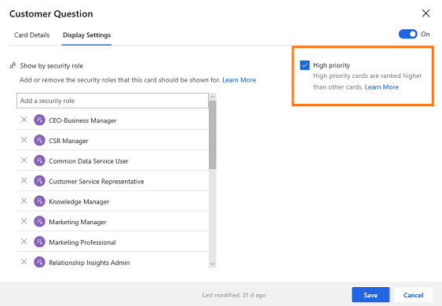Screen dimensions: 442x306
Task: Remove the CEO-Business Manager role
Action: [x=24, y=120]
